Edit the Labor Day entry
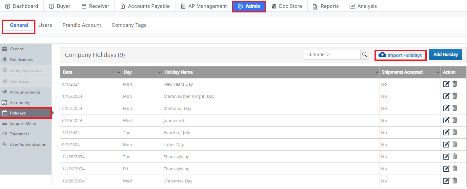Screen dimensions: 467x189 pos(446,145)
